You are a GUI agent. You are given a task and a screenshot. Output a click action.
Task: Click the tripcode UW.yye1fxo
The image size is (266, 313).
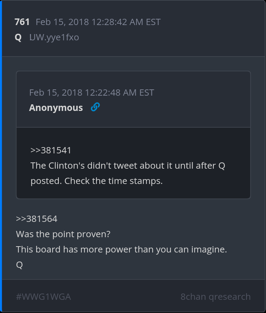coord(54,37)
